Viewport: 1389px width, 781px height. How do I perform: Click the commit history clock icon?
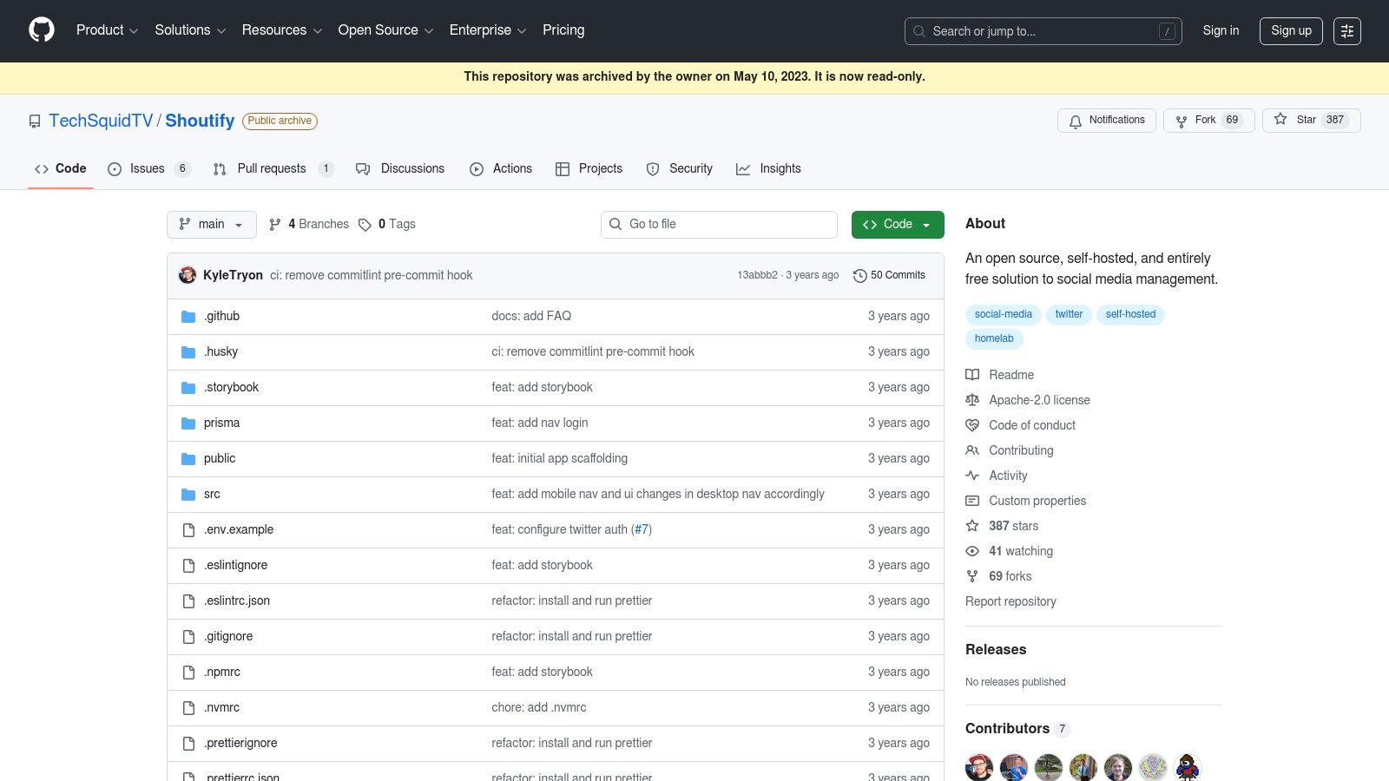[860, 276]
